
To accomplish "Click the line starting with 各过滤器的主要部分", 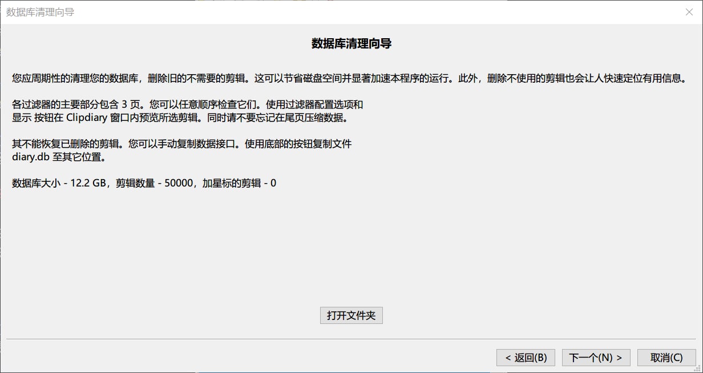I will (x=187, y=105).
